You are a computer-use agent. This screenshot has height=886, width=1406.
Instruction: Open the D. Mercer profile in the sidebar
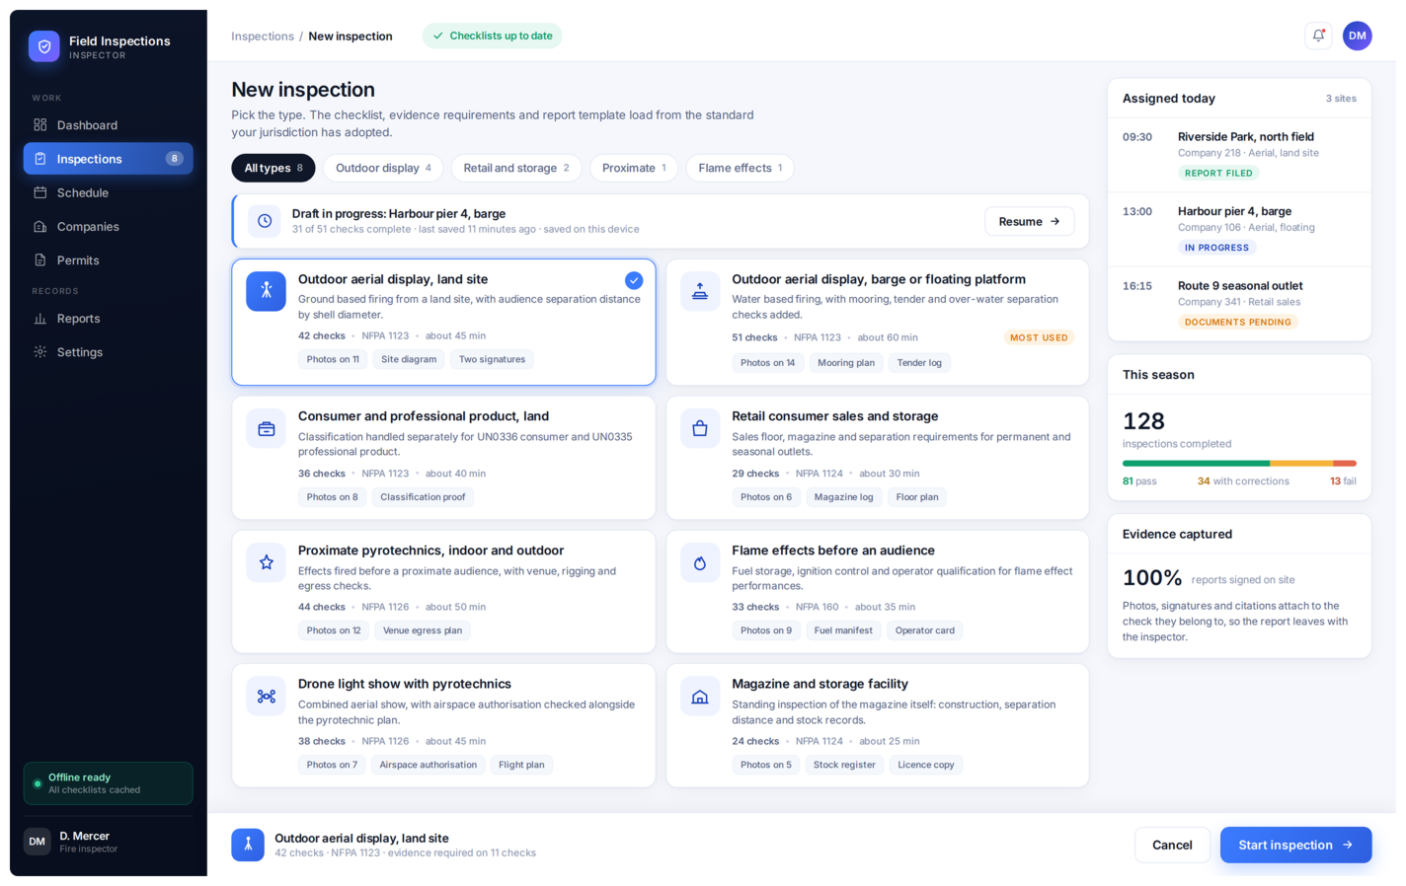click(109, 842)
